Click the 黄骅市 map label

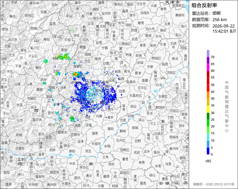pyautogui.click(x=180, y=15)
